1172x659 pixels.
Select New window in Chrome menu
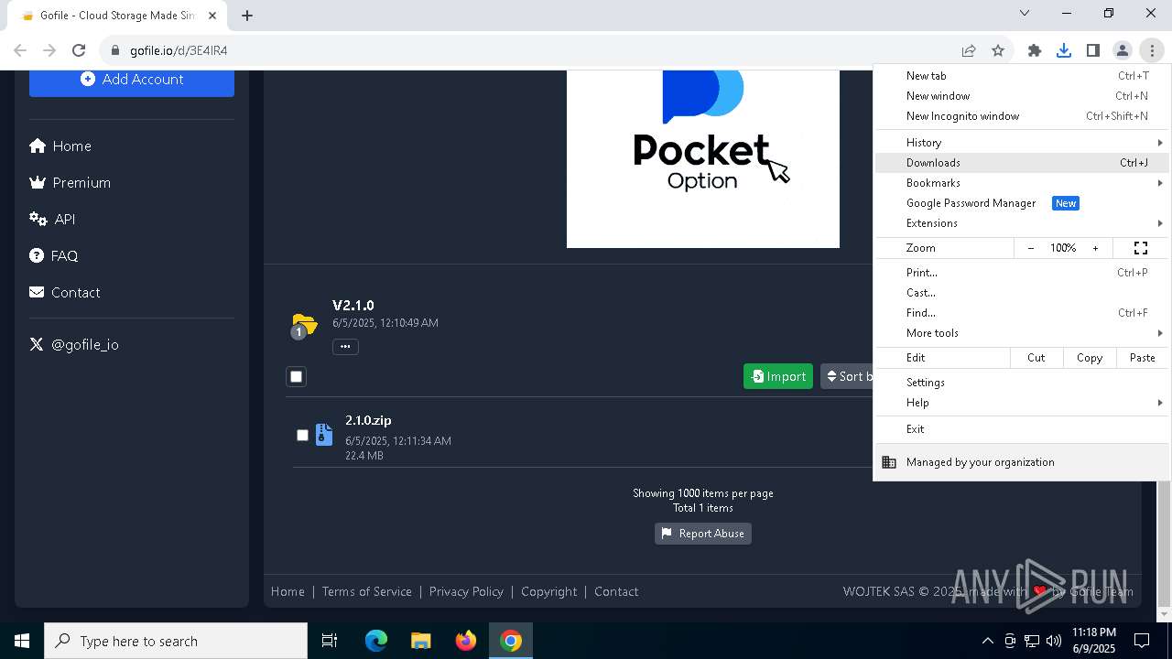tap(1022, 96)
